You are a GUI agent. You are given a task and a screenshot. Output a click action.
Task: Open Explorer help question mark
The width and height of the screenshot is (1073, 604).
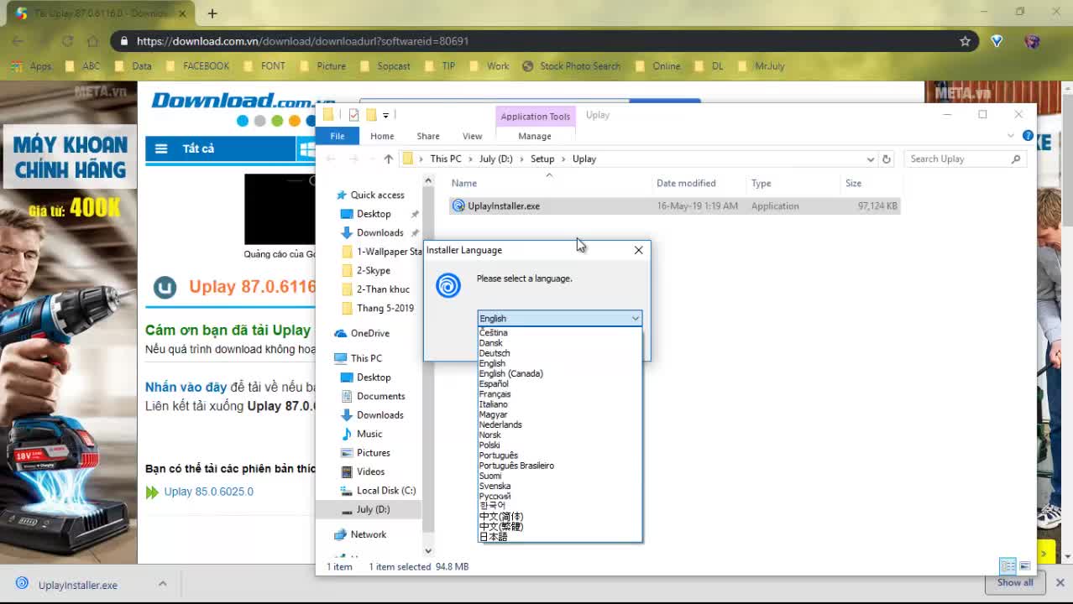1028,135
